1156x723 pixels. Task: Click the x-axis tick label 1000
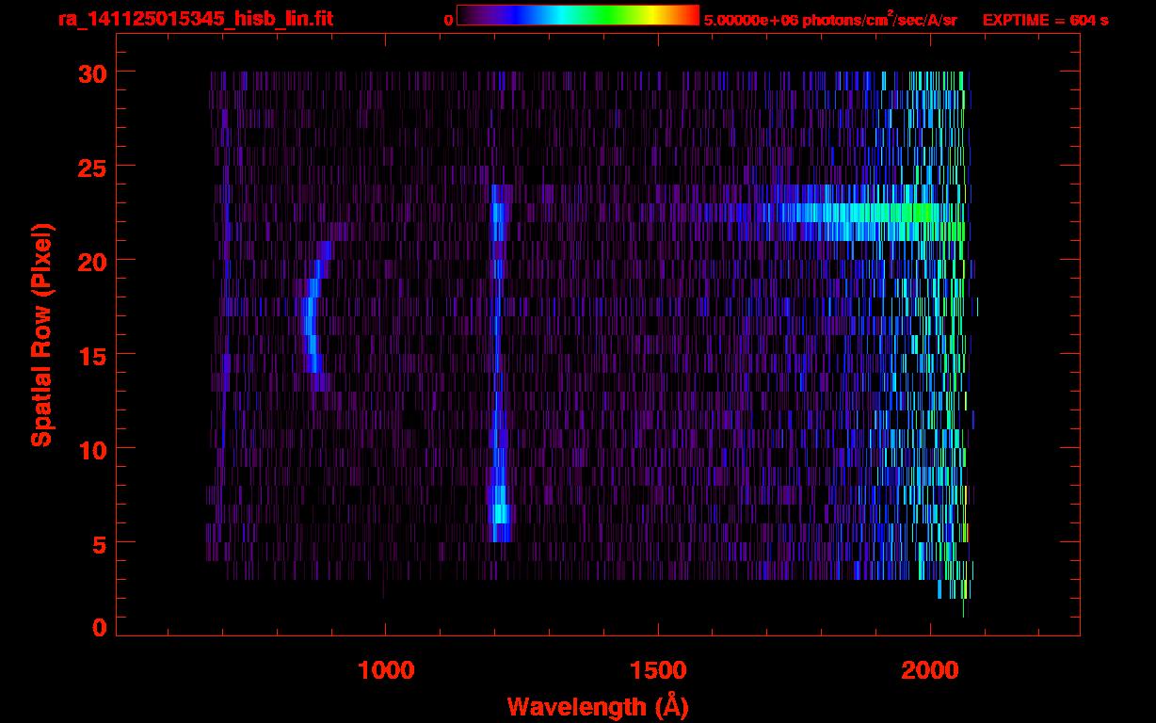[x=384, y=670]
